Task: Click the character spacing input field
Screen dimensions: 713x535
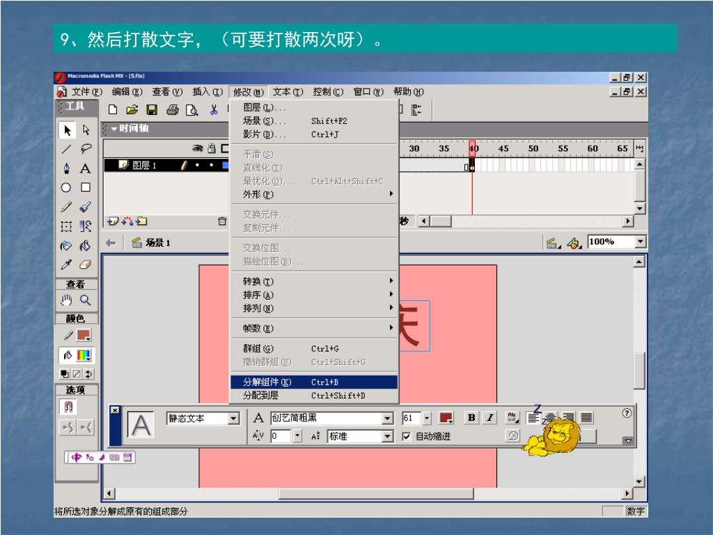Action: pyautogui.click(x=280, y=436)
